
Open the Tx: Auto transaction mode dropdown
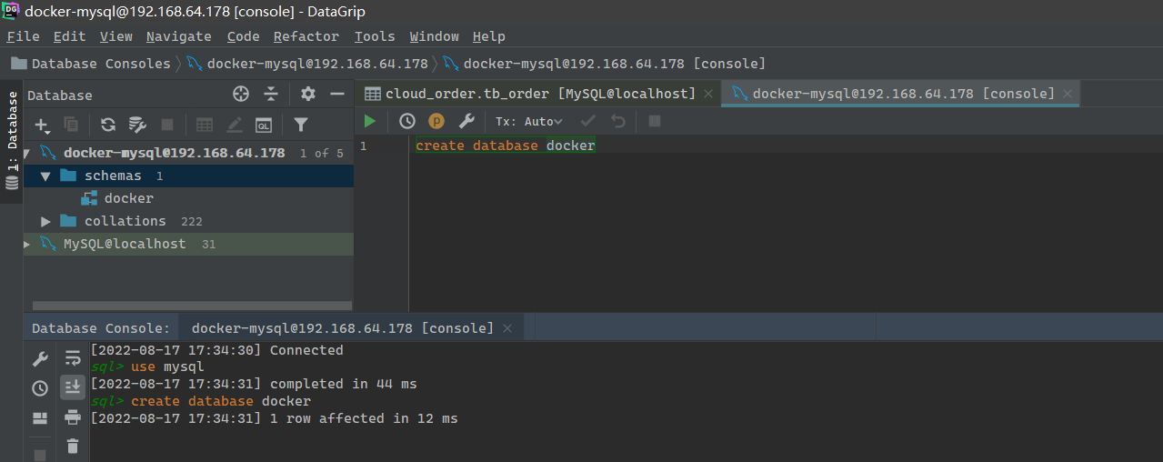529,121
